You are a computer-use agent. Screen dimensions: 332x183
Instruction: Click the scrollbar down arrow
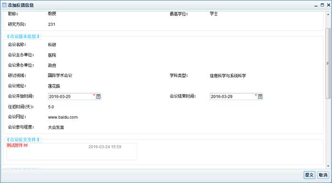pyautogui.click(x=328, y=166)
